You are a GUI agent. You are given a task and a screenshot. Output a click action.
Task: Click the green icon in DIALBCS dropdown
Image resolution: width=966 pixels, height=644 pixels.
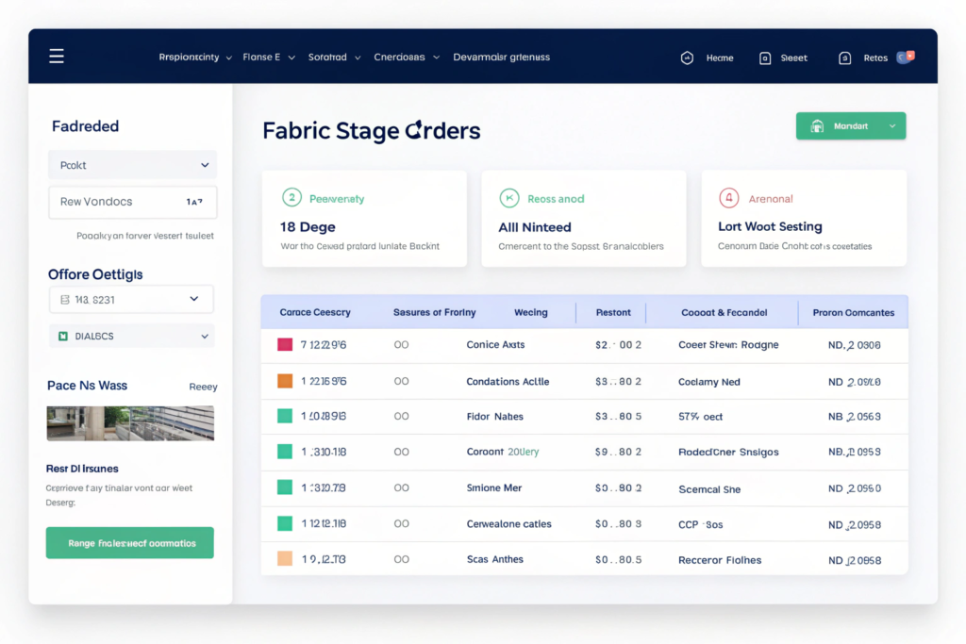[x=63, y=336]
